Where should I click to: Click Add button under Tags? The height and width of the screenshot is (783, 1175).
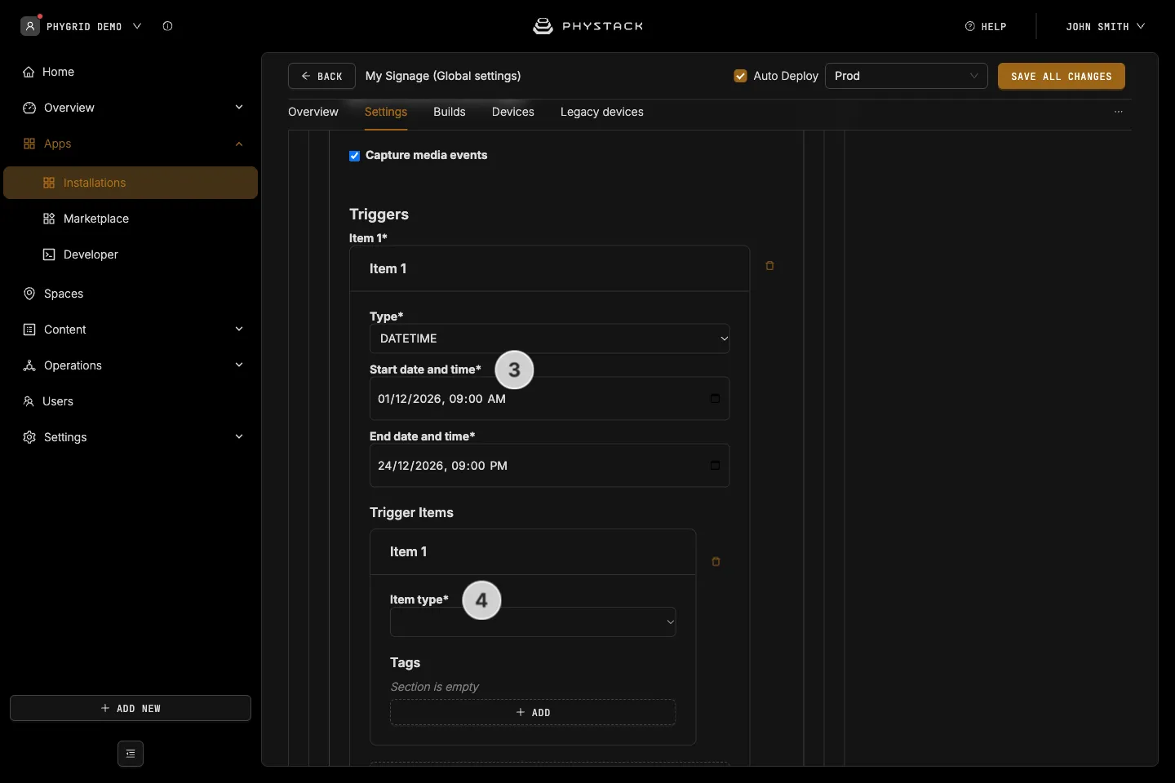pyautogui.click(x=533, y=712)
